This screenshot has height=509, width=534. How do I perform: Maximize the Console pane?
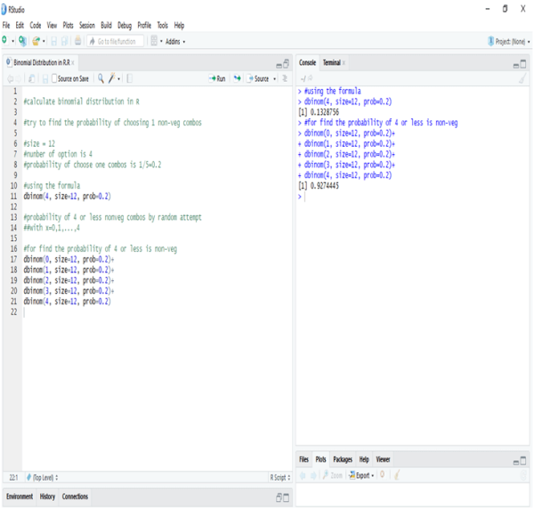(522, 63)
